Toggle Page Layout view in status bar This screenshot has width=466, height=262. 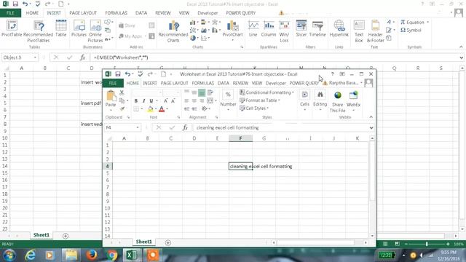397,244
